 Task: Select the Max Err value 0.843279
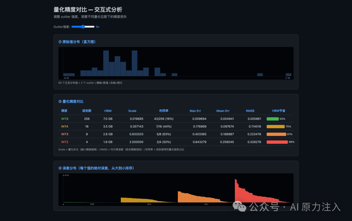click(199, 142)
